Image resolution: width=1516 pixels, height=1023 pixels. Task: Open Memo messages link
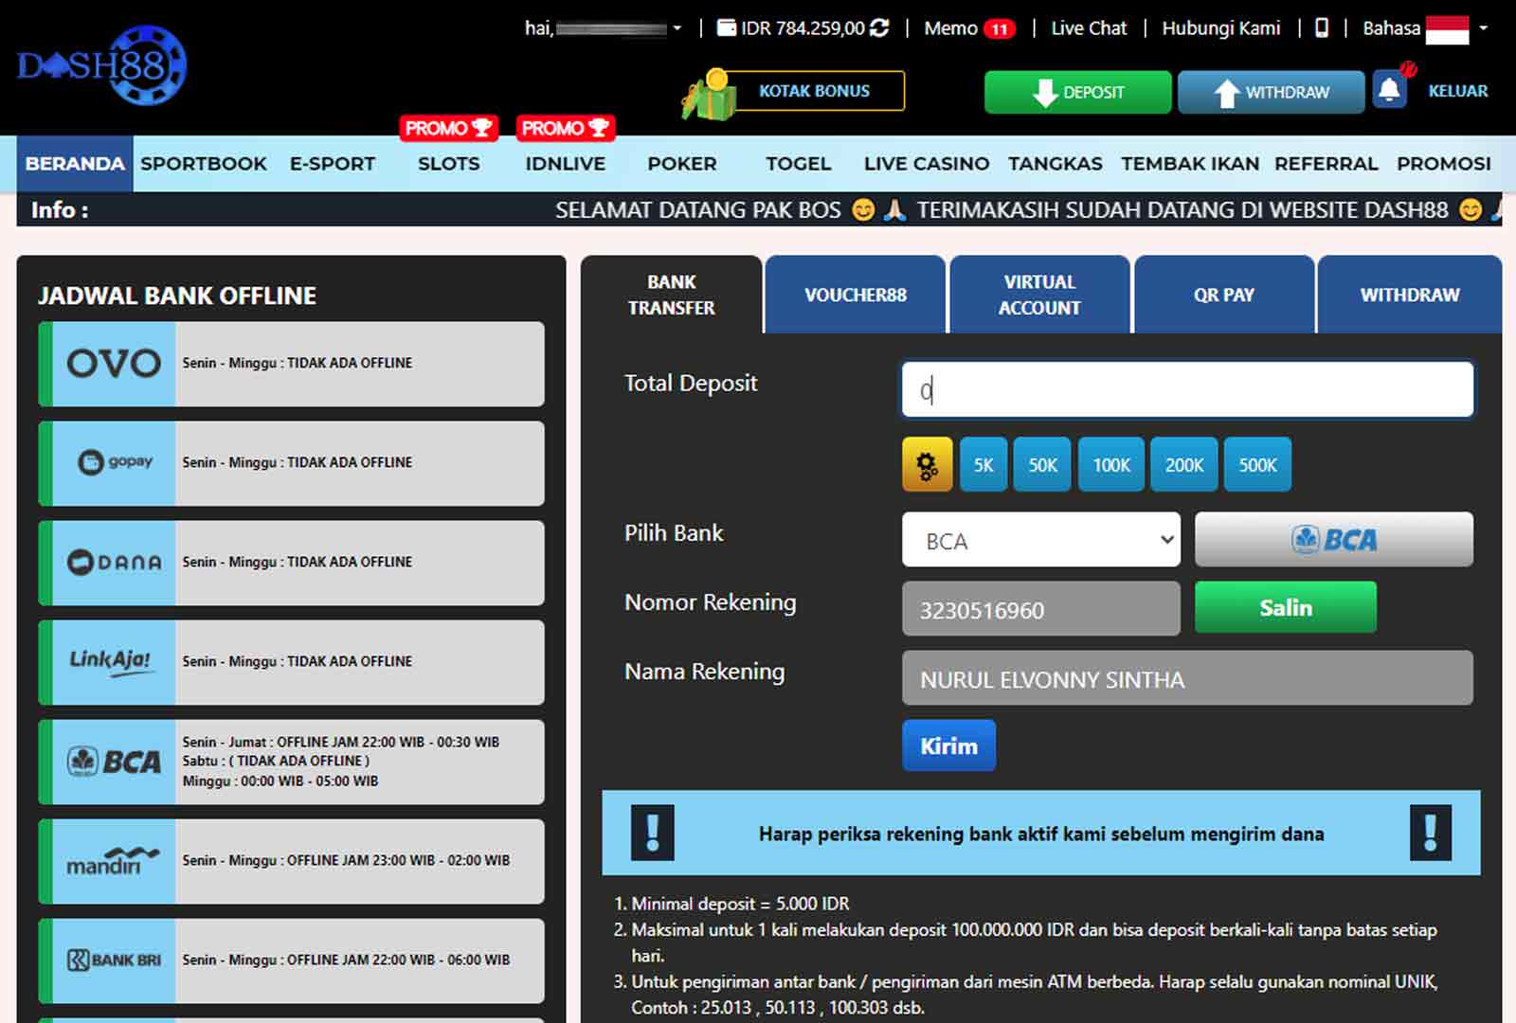[x=950, y=28]
